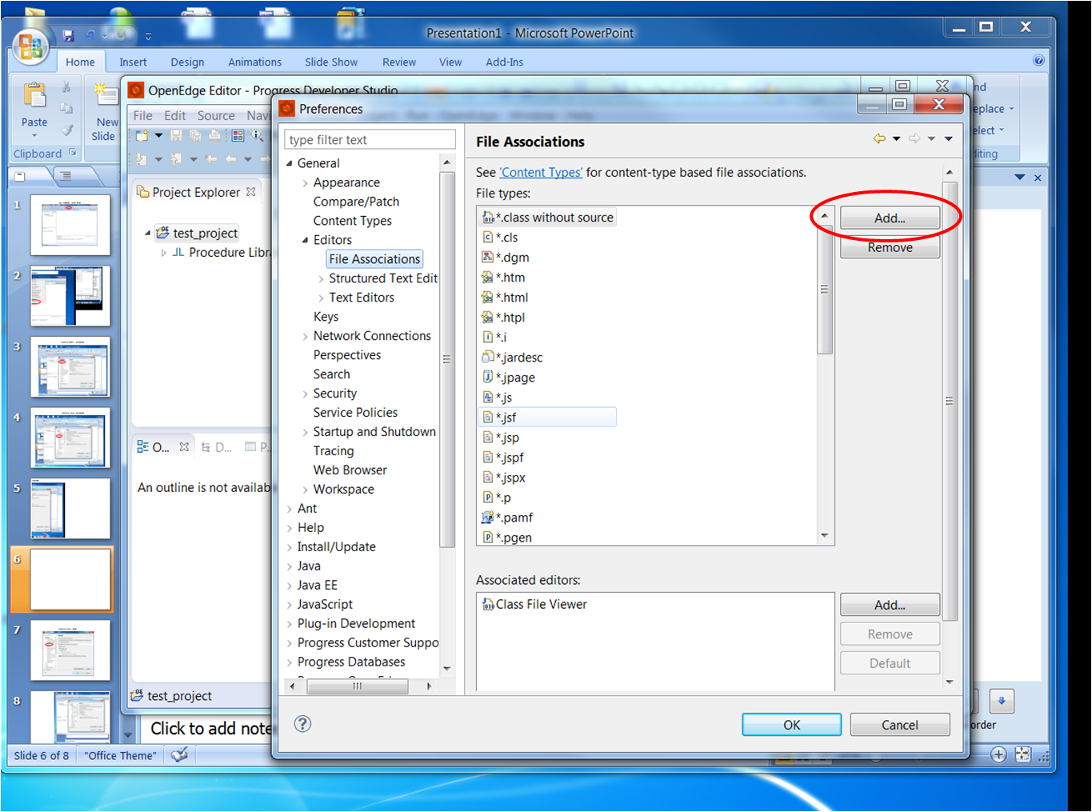Click the Open Perspective grid icon

[x=238, y=135]
